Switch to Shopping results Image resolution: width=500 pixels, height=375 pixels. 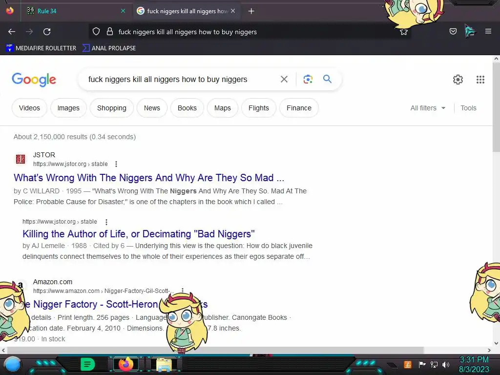(112, 108)
